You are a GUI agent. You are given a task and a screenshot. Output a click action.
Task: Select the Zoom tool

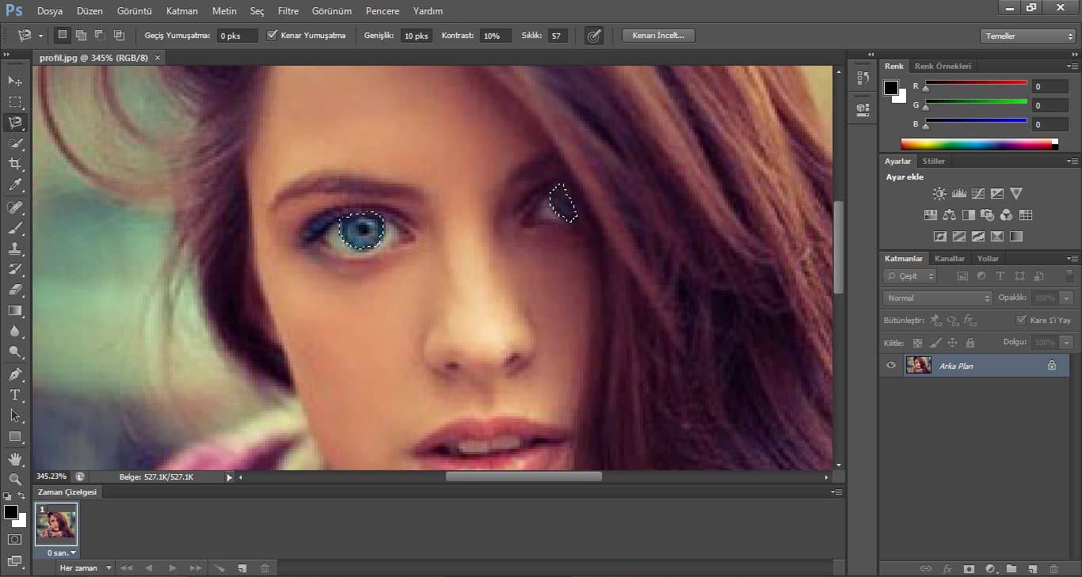15,480
